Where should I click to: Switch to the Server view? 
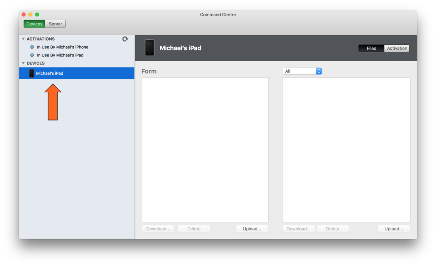point(56,24)
